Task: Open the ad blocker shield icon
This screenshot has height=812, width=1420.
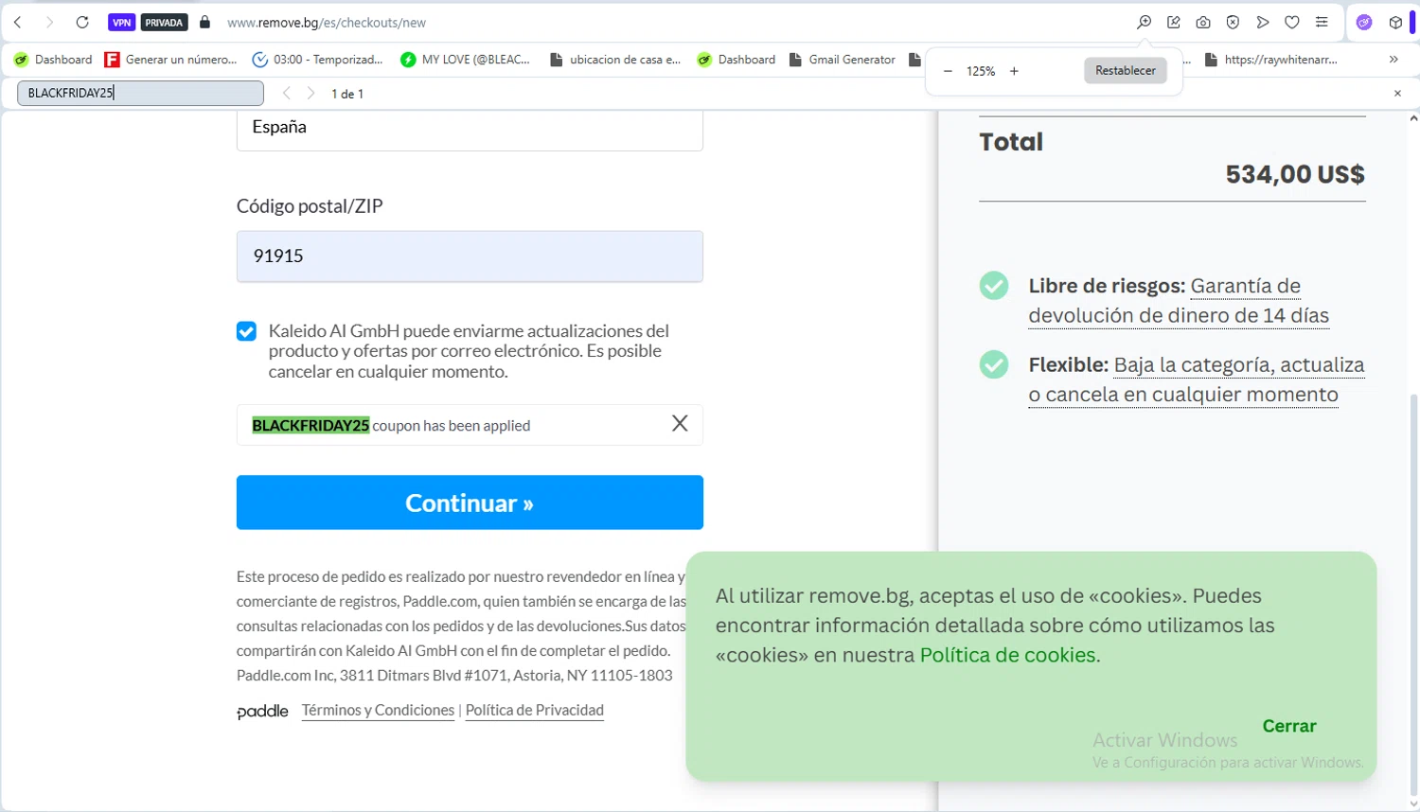Action: tap(1233, 23)
